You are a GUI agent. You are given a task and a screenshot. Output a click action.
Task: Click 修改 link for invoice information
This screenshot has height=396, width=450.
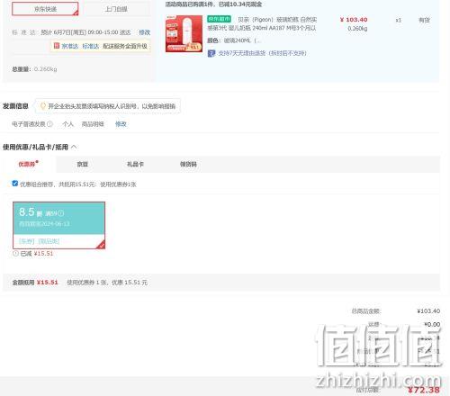point(121,124)
